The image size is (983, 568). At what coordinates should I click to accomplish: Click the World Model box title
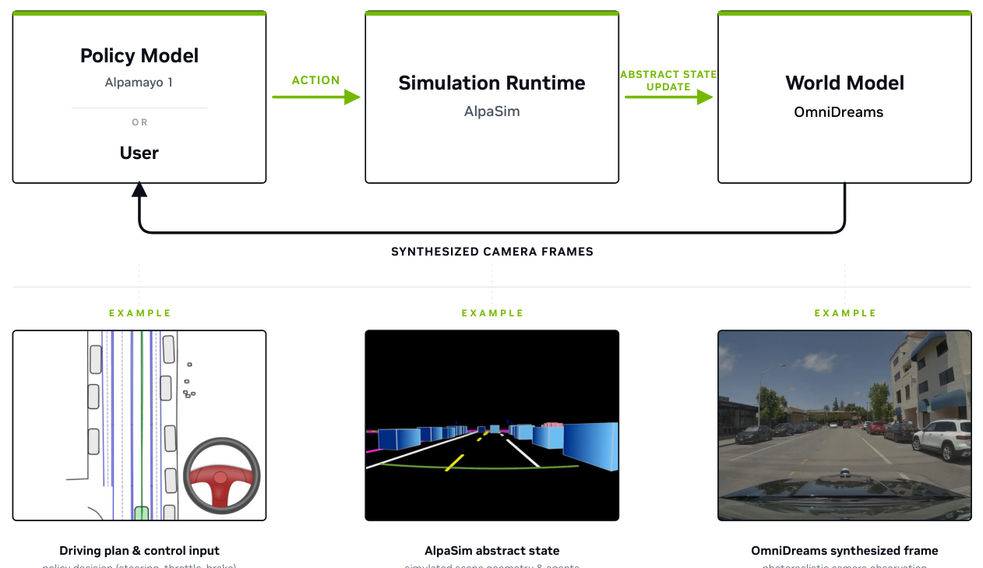(845, 83)
